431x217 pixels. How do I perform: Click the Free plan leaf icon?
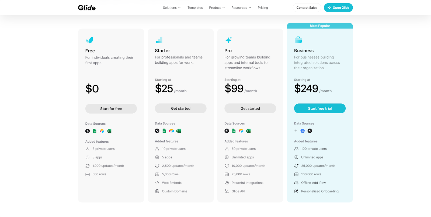coord(89,40)
